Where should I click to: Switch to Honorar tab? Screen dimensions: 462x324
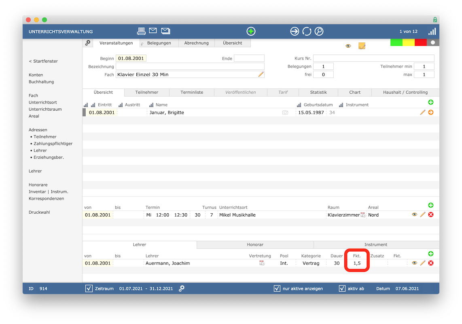click(x=255, y=245)
